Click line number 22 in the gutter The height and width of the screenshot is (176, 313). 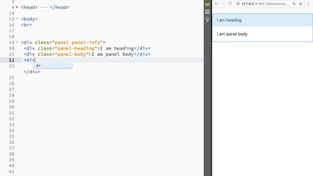[x=12, y=60]
